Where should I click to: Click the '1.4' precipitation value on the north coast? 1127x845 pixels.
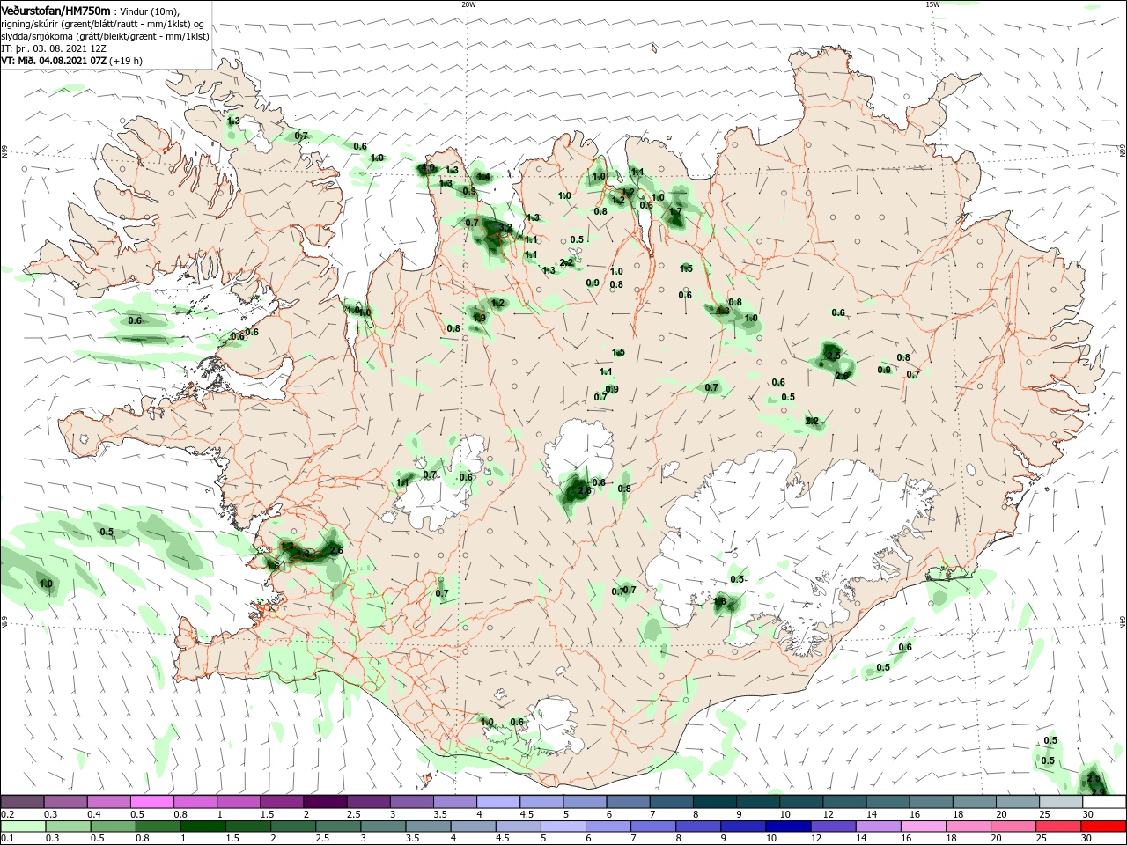[482, 177]
